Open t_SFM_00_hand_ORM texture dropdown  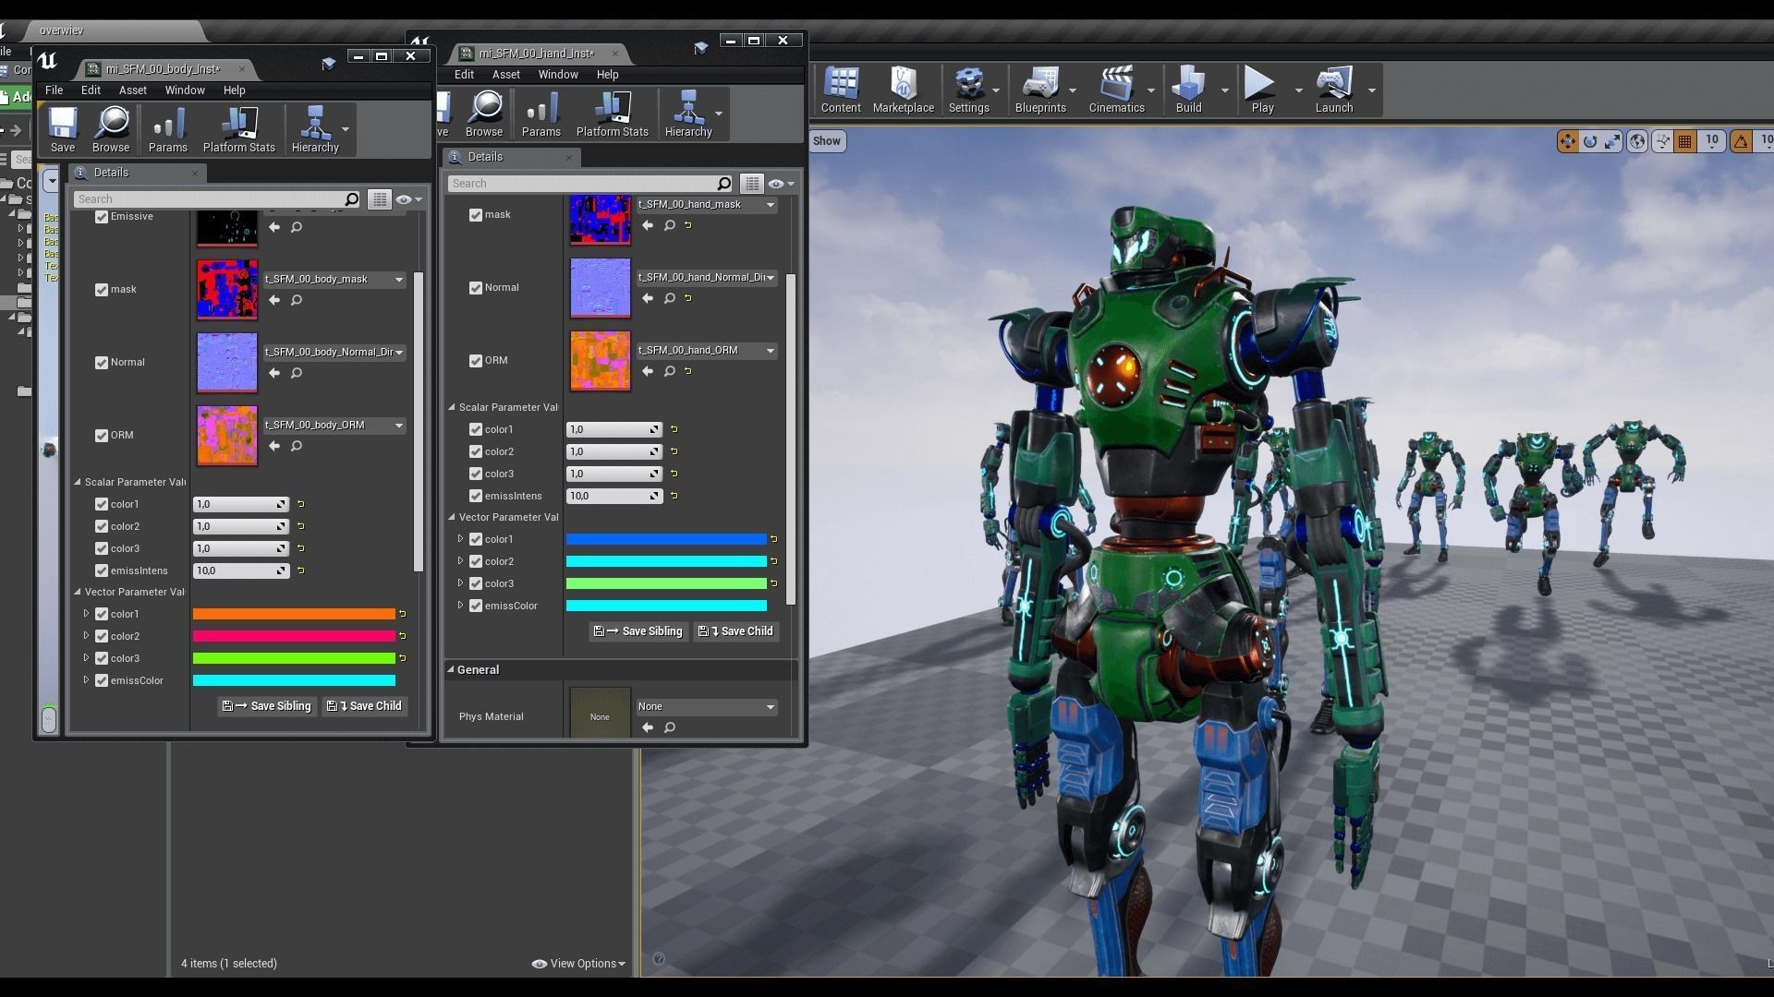(707, 350)
